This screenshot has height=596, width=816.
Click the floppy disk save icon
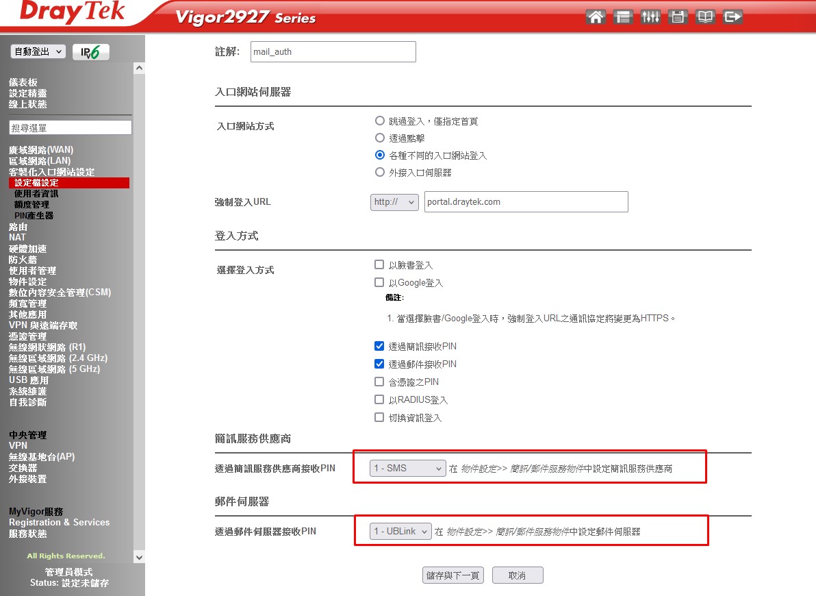tap(678, 17)
